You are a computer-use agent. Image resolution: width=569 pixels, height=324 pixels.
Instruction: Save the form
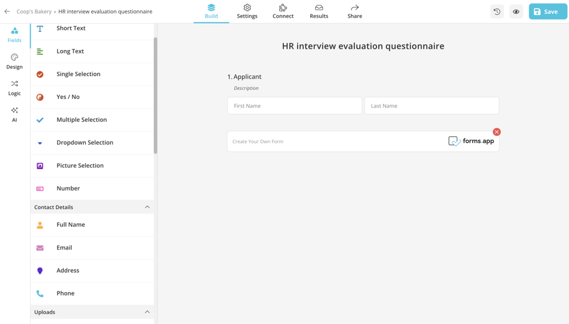coord(547,11)
